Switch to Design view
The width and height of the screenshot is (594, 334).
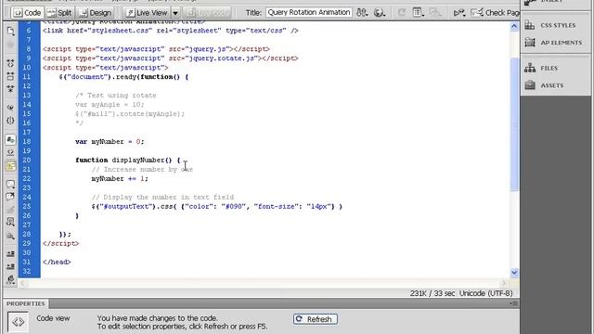pos(96,13)
